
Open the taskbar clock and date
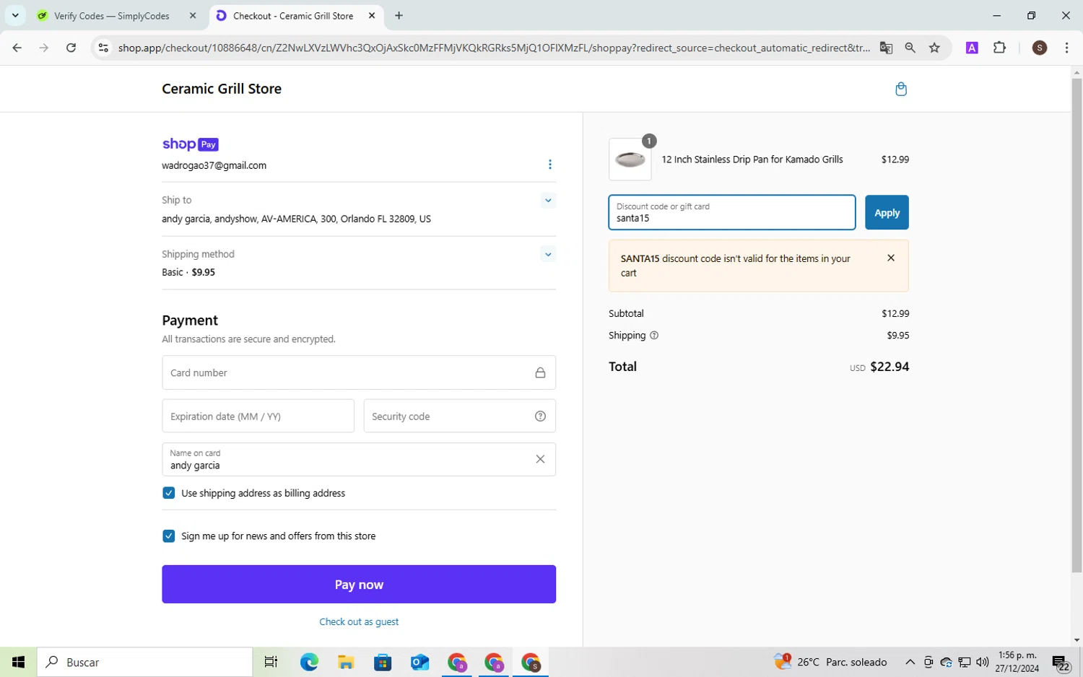[1017, 662]
